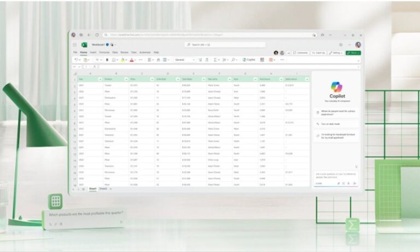Click the browser refresh icon
Screen dimensions: 420x252
point(97,35)
